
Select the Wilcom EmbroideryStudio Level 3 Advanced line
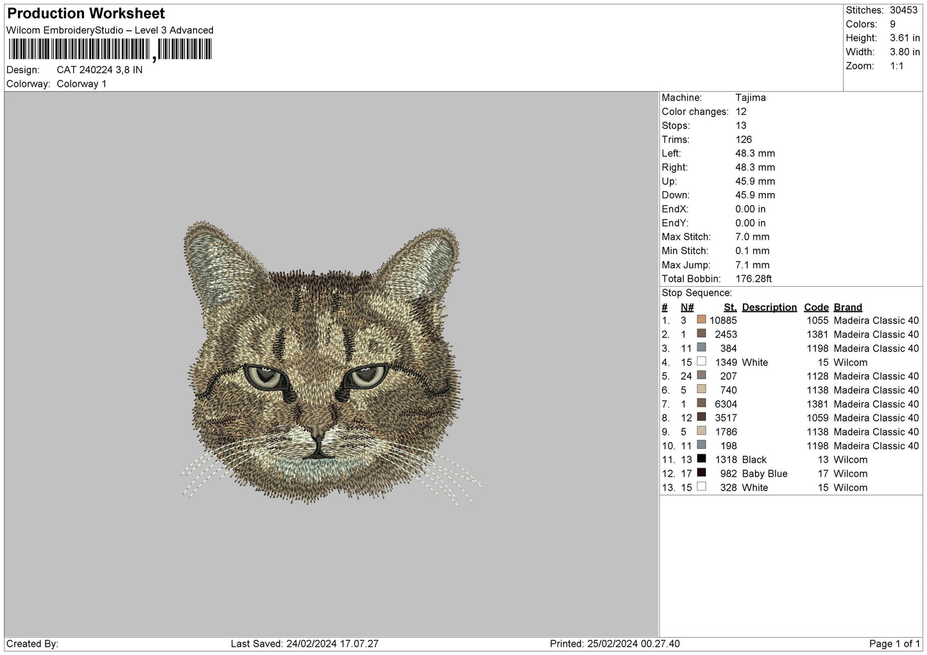coord(110,30)
